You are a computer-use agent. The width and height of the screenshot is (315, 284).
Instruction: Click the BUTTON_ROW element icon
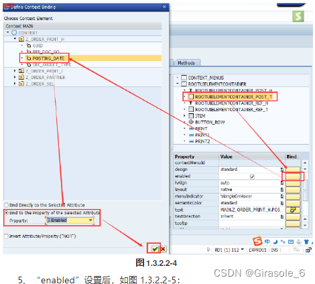click(191, 122)
